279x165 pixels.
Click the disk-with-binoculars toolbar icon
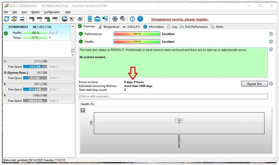click(72, 19)
